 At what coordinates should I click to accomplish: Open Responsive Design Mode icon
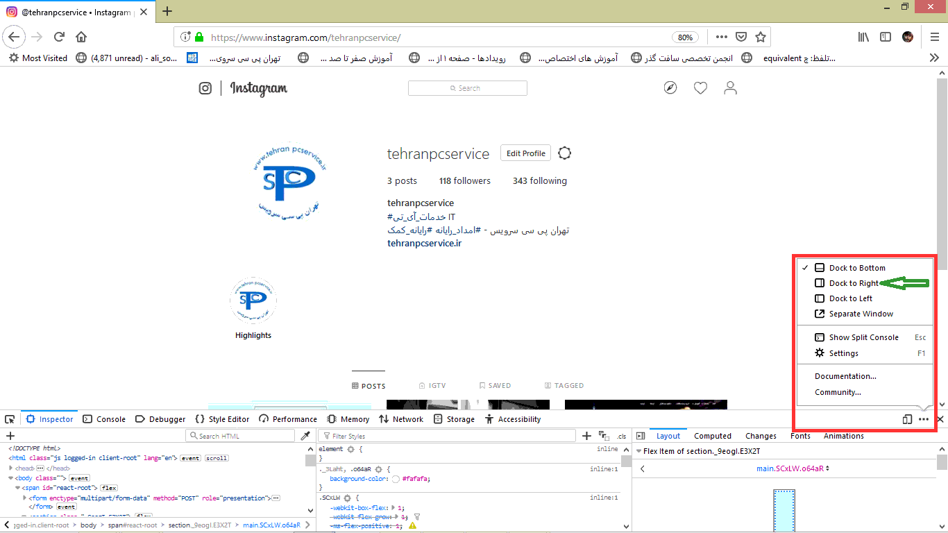click(x=907, y=419)
